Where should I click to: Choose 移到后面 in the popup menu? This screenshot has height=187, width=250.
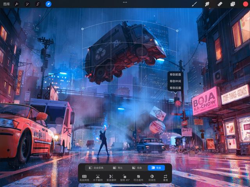(x=175, y=88)
